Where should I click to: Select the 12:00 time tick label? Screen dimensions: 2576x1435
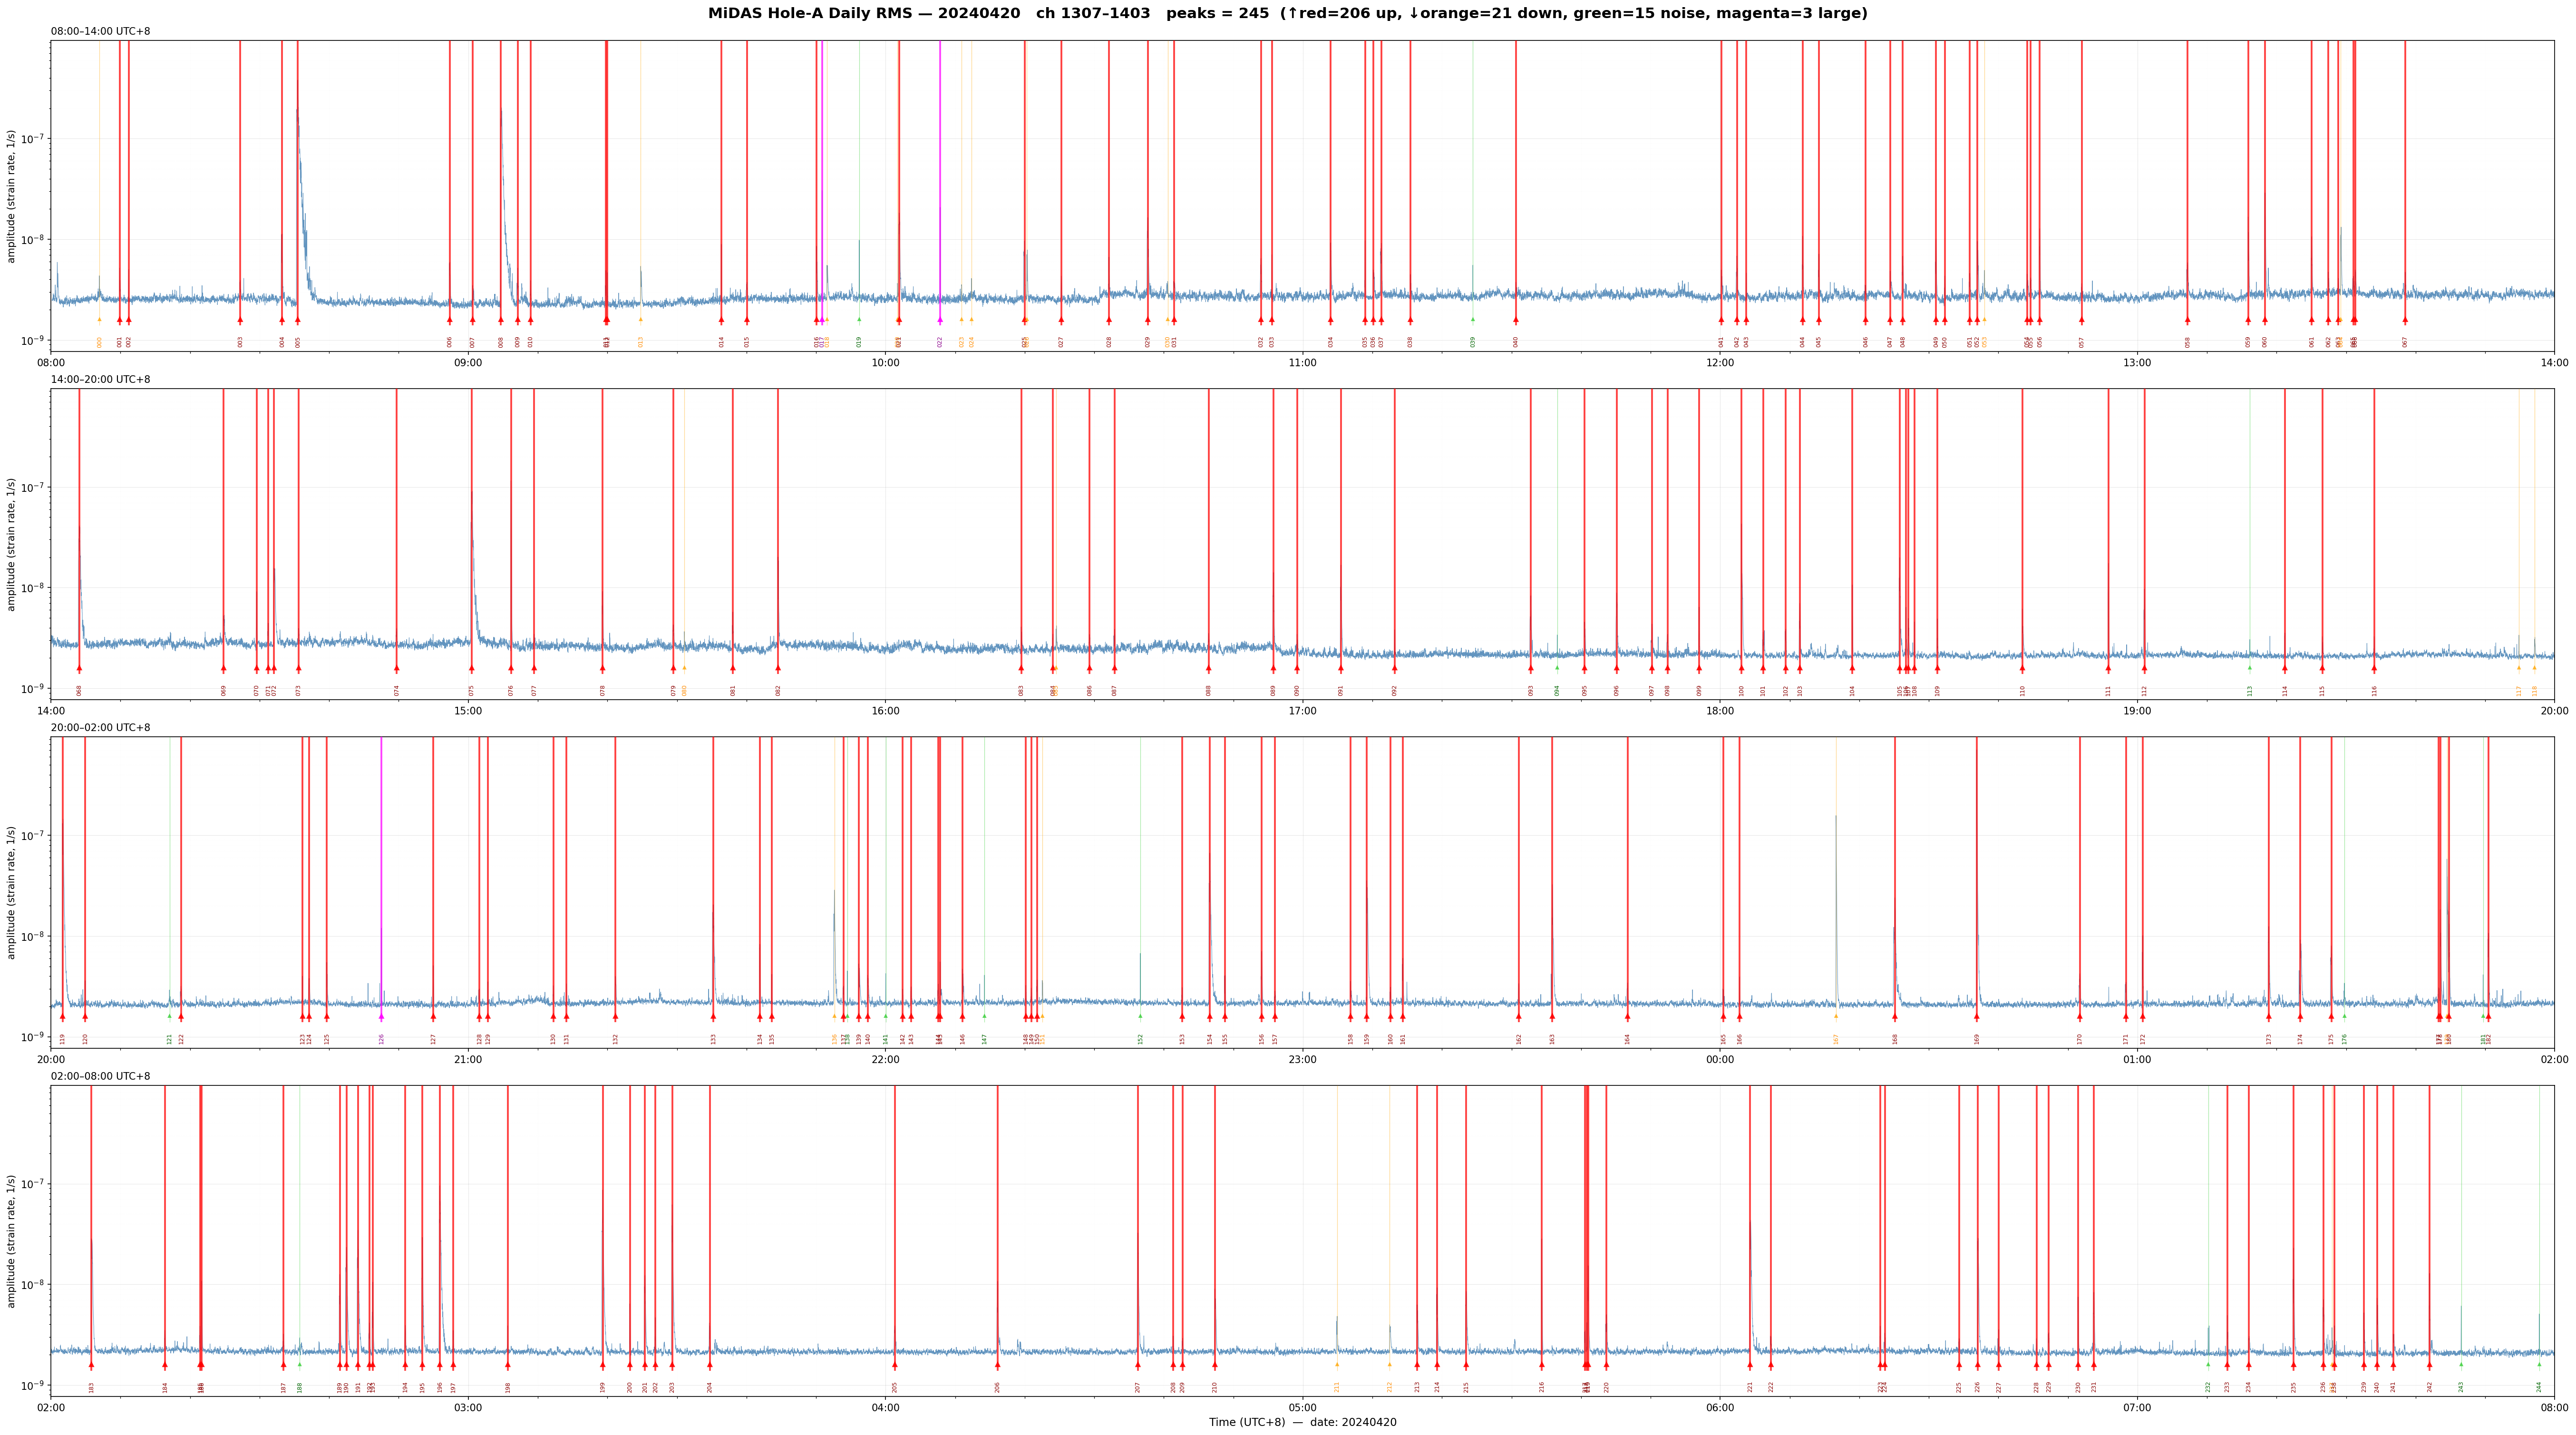(1720, 363)
